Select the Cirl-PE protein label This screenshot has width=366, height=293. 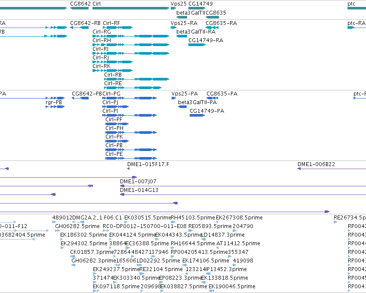tap(114, 154)
